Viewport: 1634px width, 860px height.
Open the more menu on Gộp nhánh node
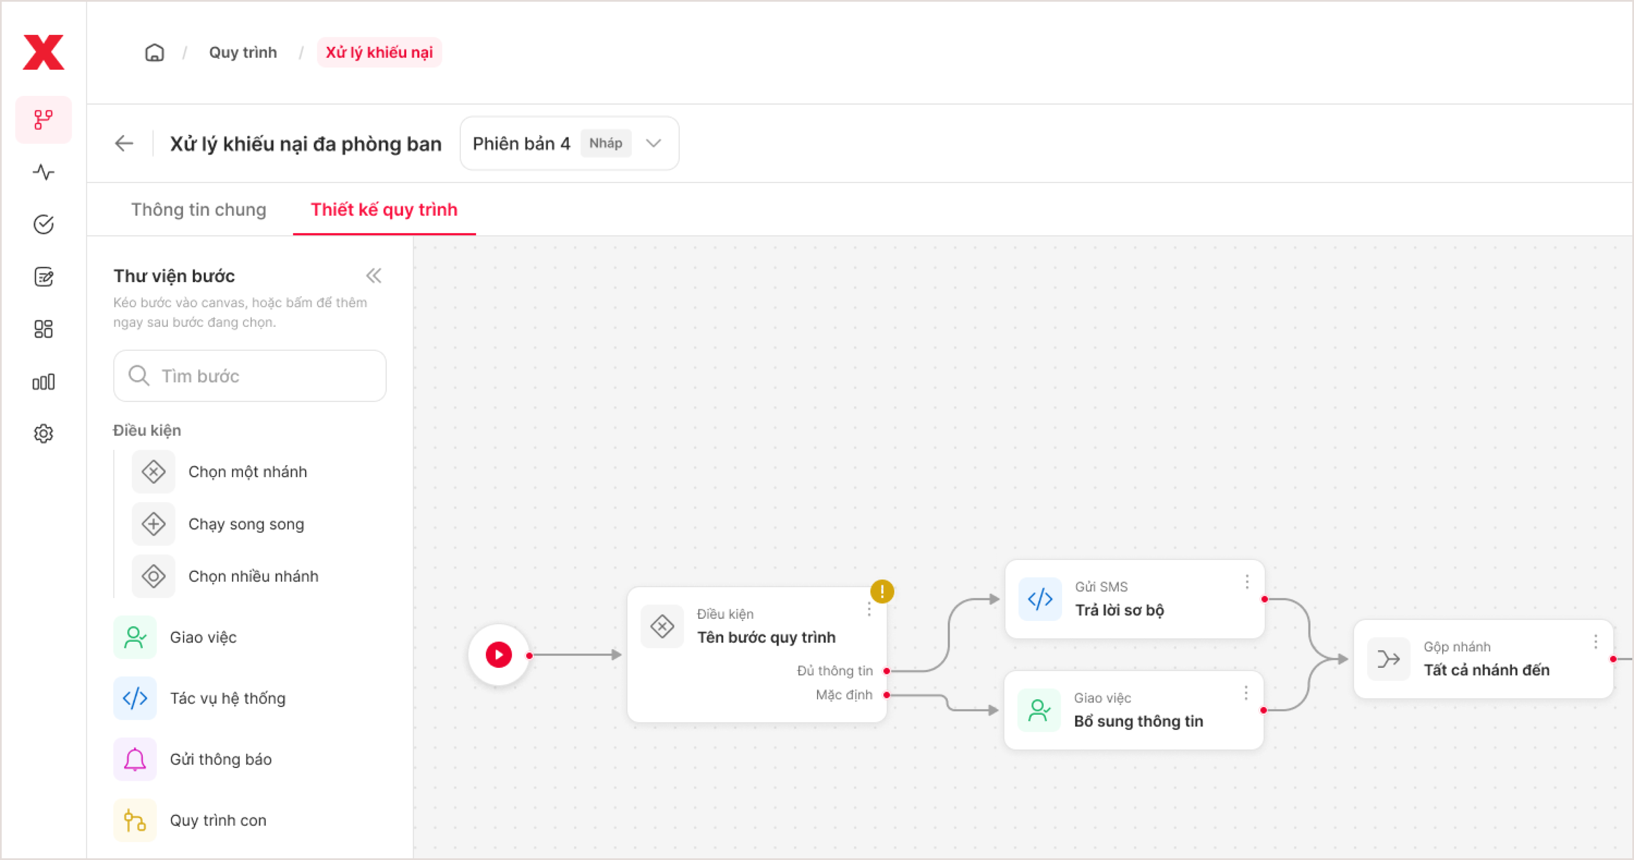[x=1595, y=642]
